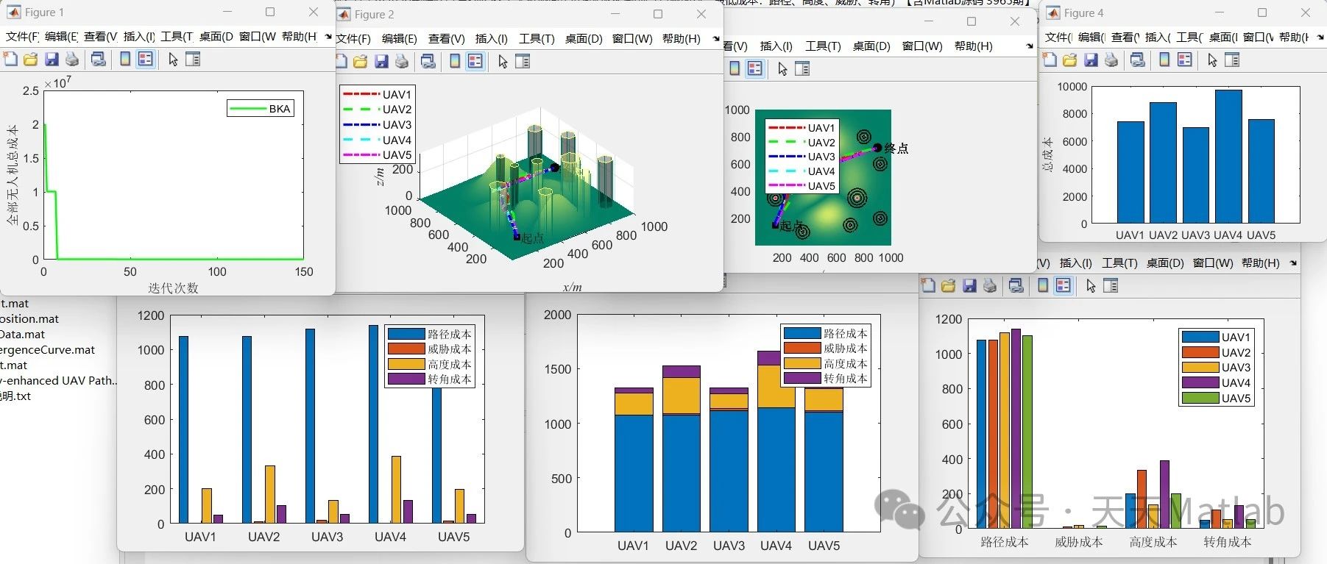
Task: Select ergenceCurve.mat file in file list
Action: (48, 350)
